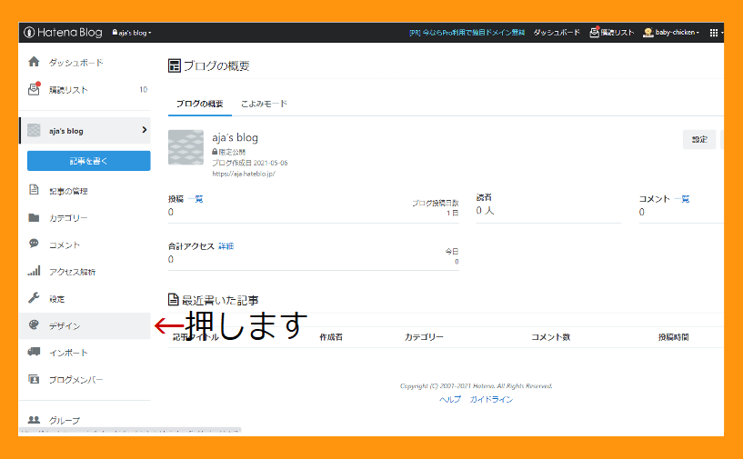Image resolution: width=743 pixels, height=459 pixels.
Task: Select the ブログの概要 tab
Action: point(199,104)
